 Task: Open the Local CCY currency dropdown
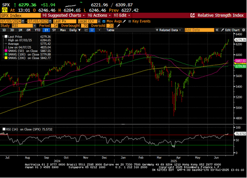(x=99, y=21)
